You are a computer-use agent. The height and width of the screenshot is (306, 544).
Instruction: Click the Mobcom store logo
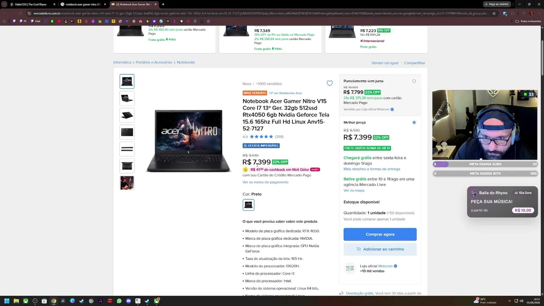click(350, 269)
